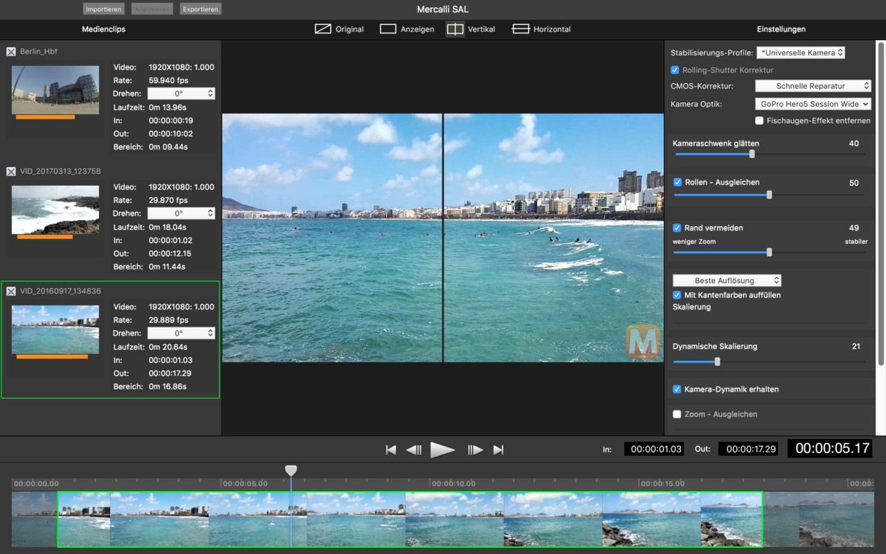Adjust the Rand vermeiden slider

click(x=769, y=252)
